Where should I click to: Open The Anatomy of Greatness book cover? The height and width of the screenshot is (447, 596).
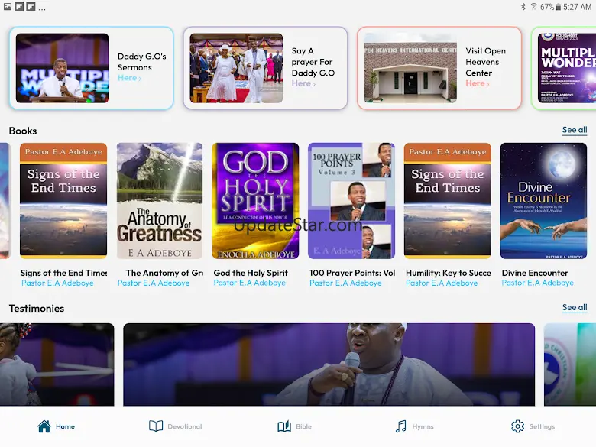(160, 201)
